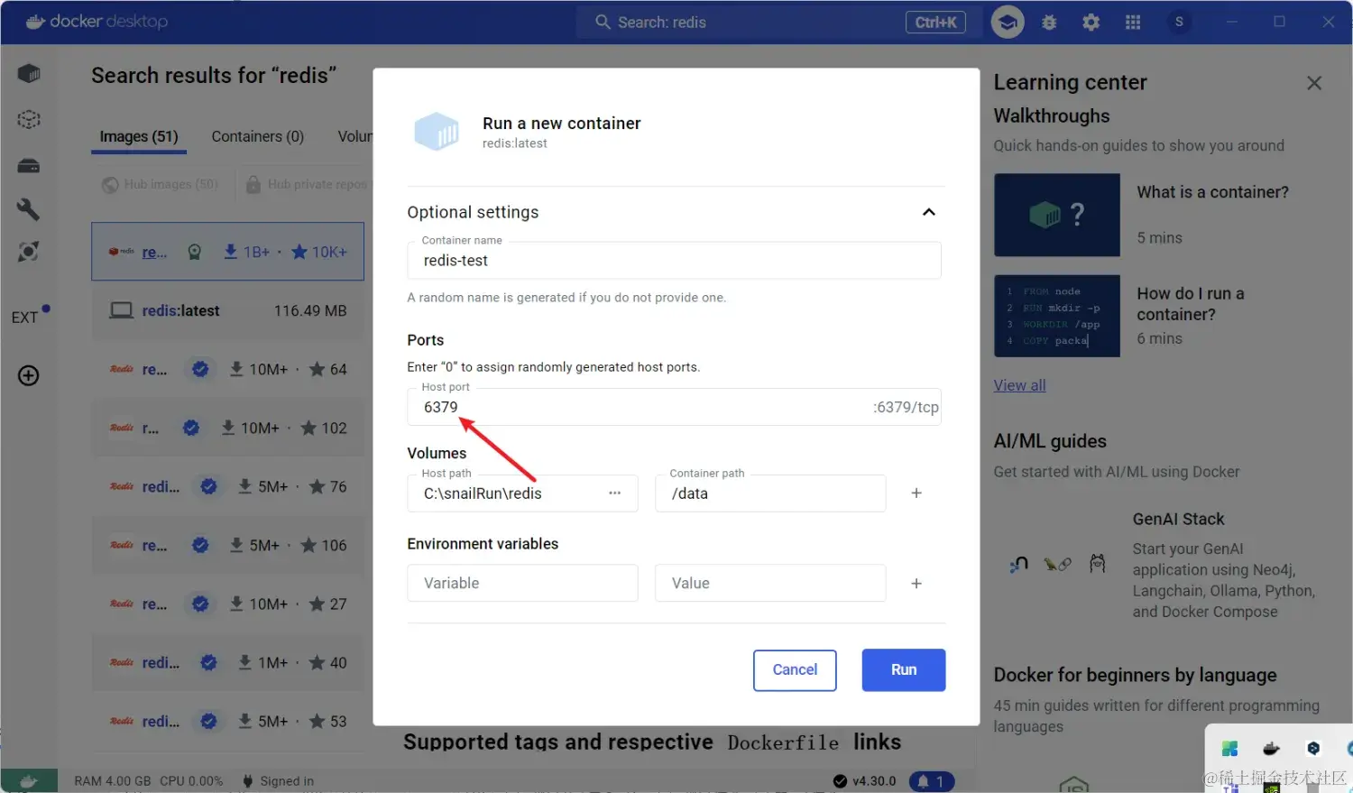Viewport: 1353px width, 793px height.
Task: Edit the Container path field /data
Action: coord(770,493)
